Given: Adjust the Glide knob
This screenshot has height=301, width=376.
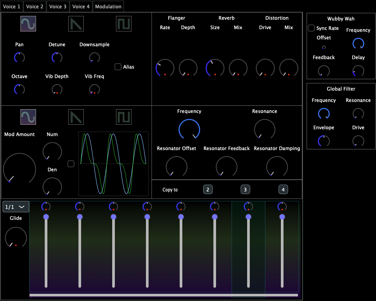Looking at the screenshot, I should click(x=16, y=238).
